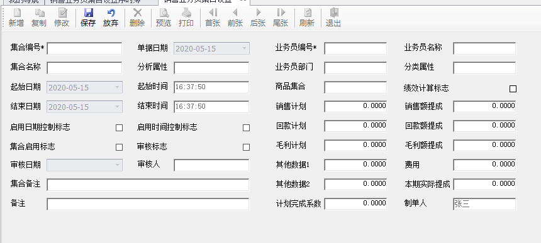
Task: Save the record with 保存 icon
Action: click(88, 18)
